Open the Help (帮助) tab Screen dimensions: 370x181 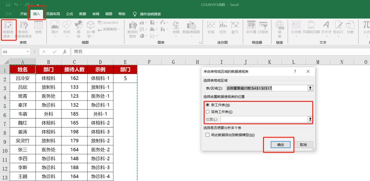point(122,14)
